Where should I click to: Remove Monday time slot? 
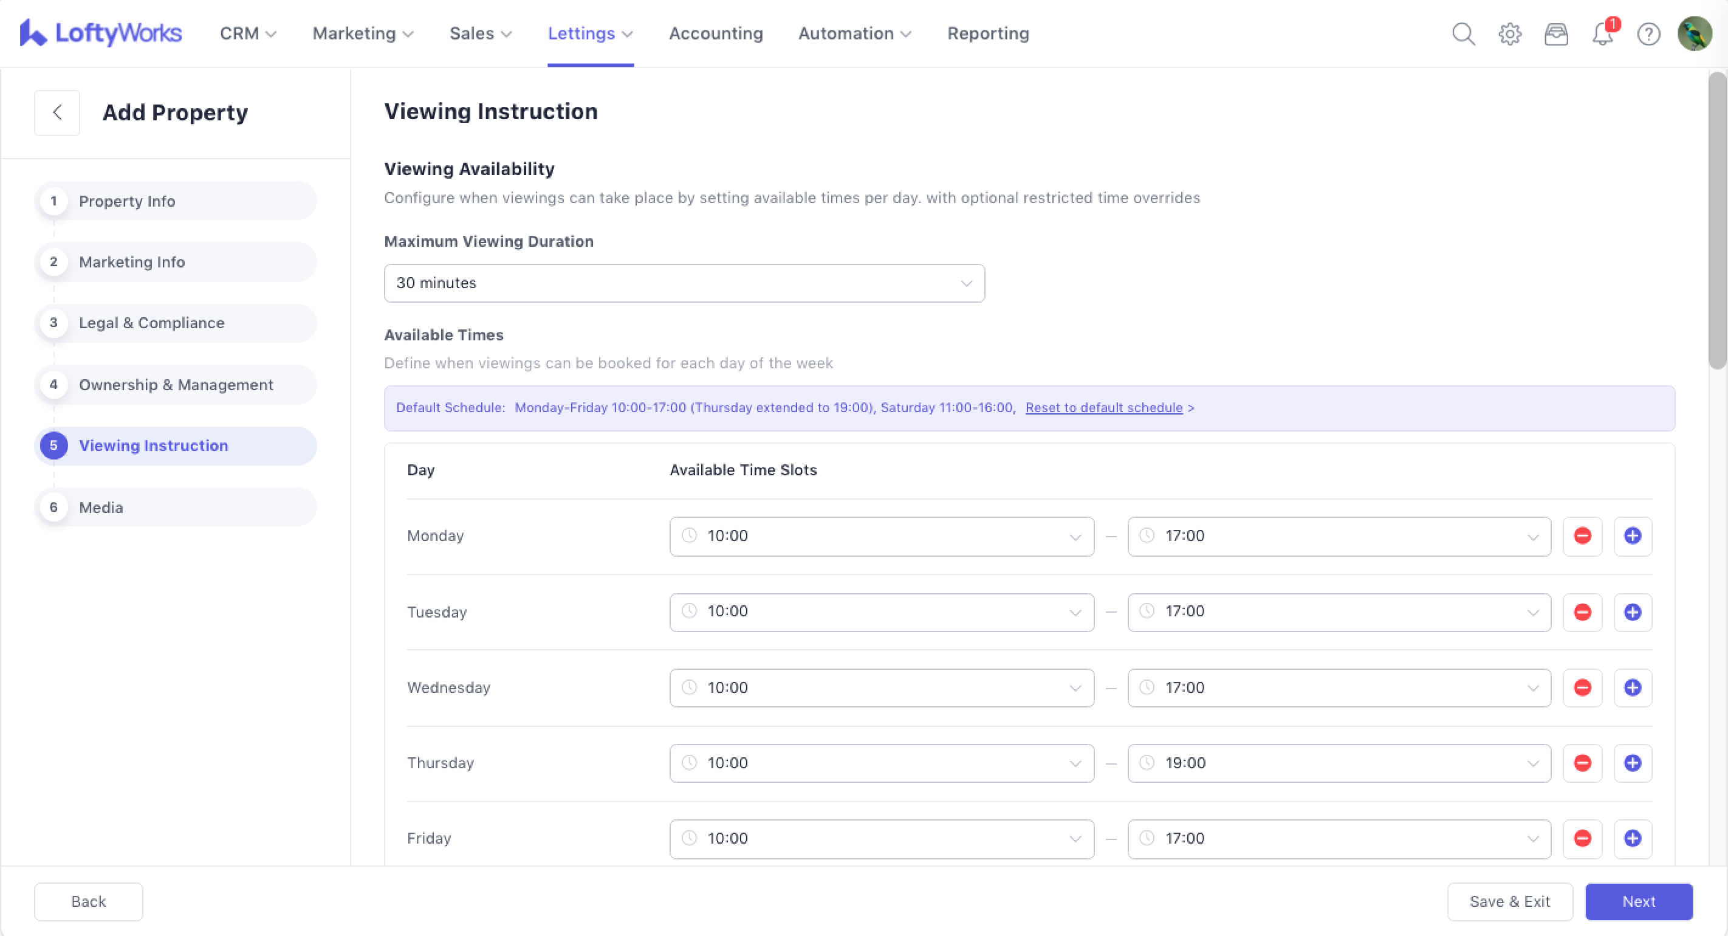[x=1582, y=536]
